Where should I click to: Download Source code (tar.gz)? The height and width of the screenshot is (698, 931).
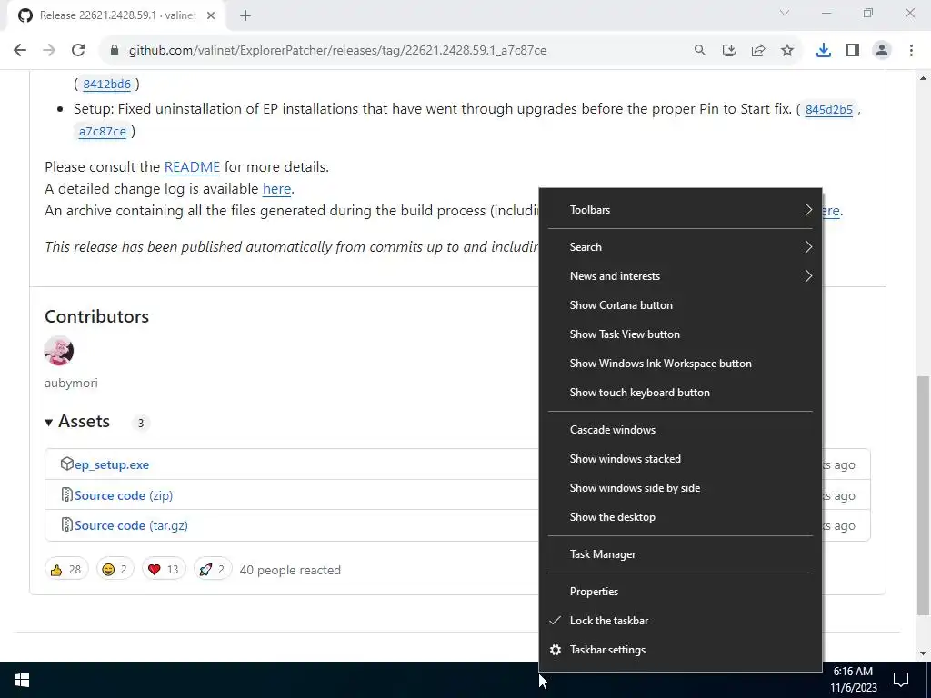(131, 526)
